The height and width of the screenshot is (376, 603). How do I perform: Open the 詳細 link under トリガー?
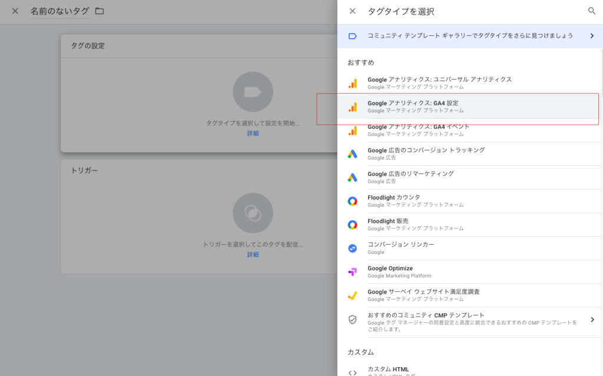point(253,255)
